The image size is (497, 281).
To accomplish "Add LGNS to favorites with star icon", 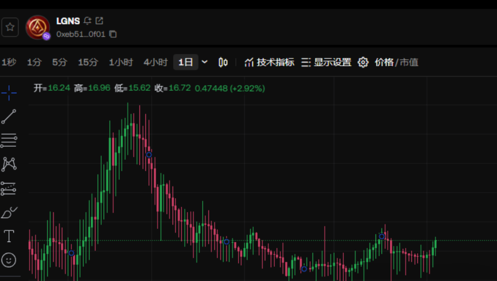I will (x=10, y=27).
